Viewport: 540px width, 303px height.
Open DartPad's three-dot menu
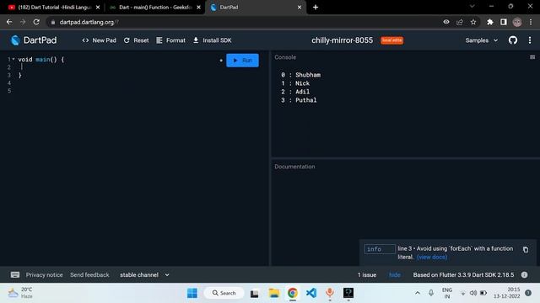click(530, 40)
